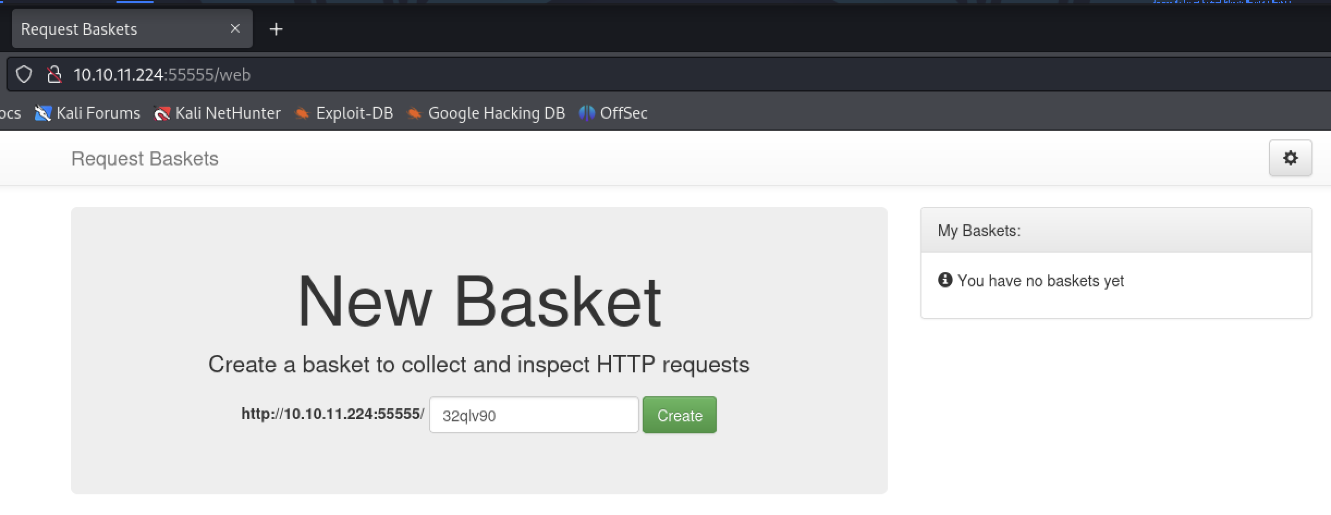Focus the basket name input field
Screen dimensions: 1331x515
(x=534, y=415)
